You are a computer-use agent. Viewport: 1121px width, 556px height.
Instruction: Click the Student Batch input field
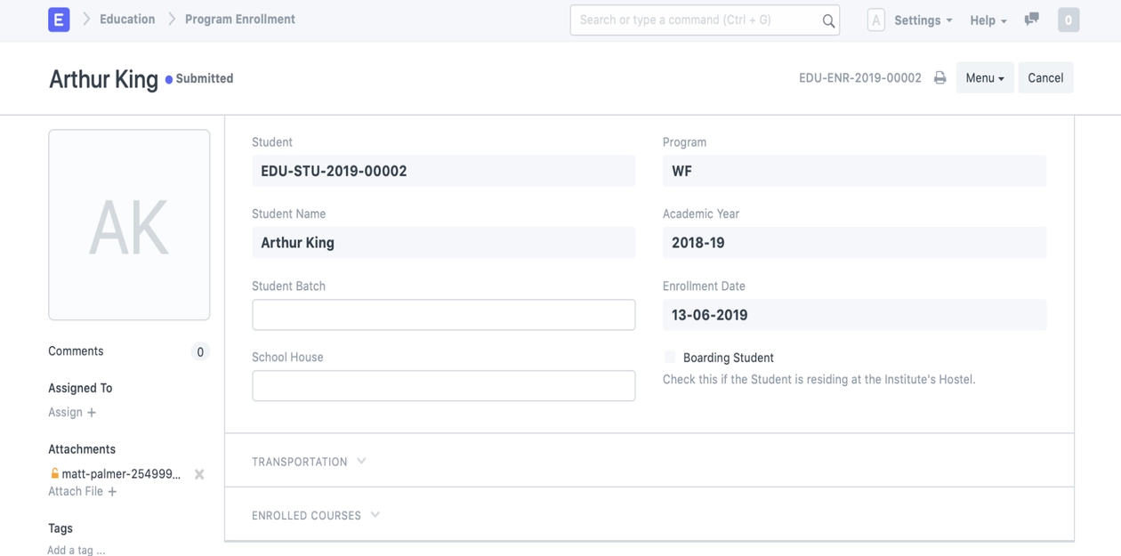pos(443,315)
